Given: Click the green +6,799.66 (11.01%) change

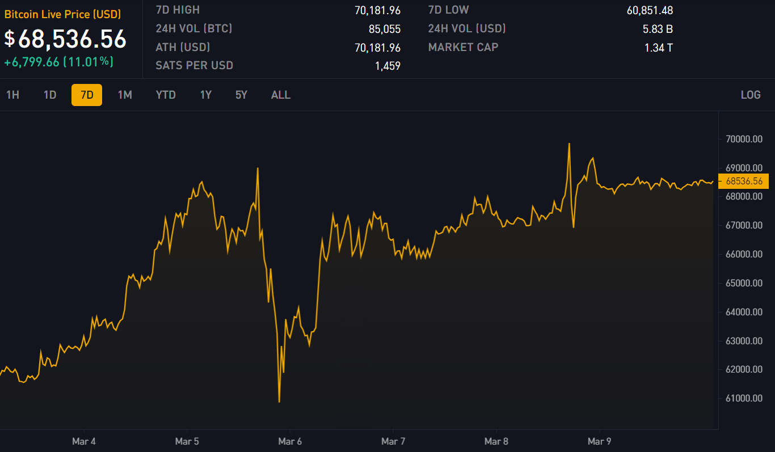Looking at the screenshot, I should (x=58, y=62).
